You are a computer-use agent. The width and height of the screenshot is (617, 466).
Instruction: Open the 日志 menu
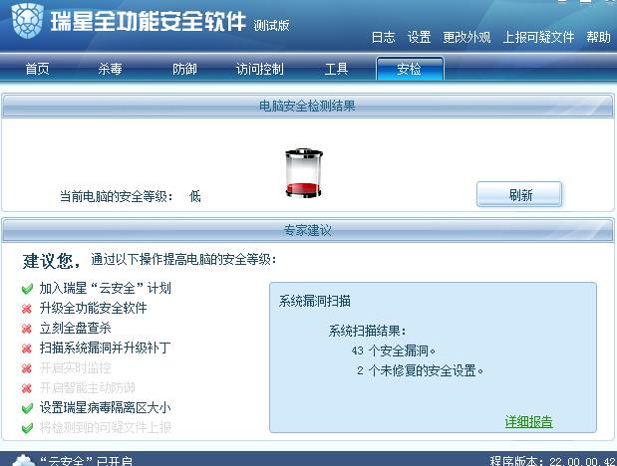[384, 38]
